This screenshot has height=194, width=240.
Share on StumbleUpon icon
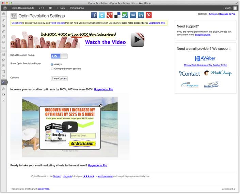pyautogui.click(x=125, y=15)
